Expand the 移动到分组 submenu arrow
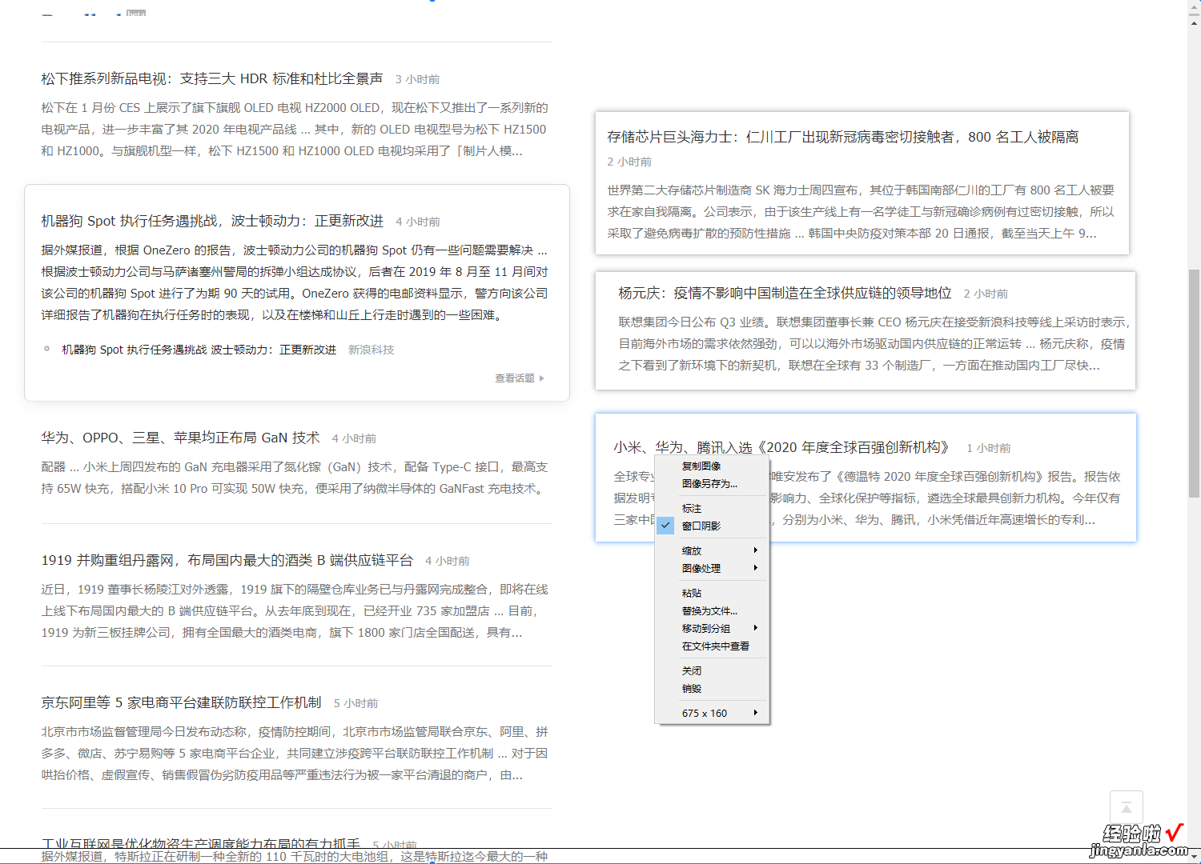Image resolution: width=1201 pixels, height=864 pixels. click(x=755, y=628)
